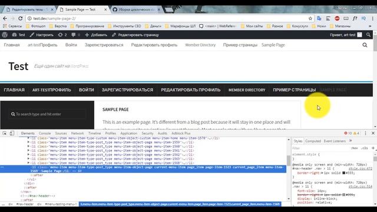Select #nav-header breadcrumb in DevTools
Image resolution: width=377 pixels, height=212 pixels.
[25, 204]
